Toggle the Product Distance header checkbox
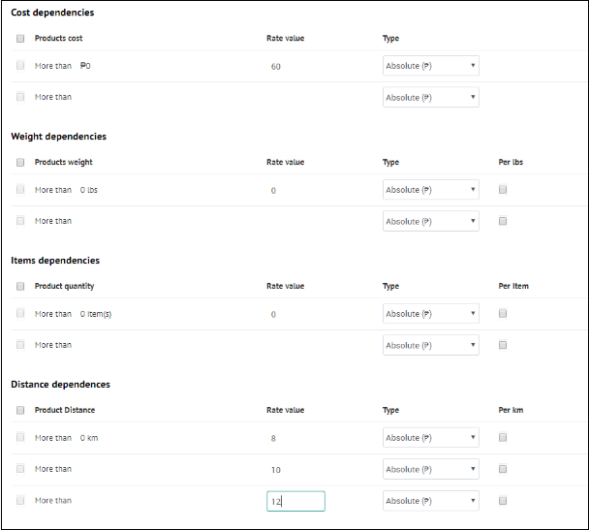Viewport: 589px width, 530px height. [x=20, y=410]
